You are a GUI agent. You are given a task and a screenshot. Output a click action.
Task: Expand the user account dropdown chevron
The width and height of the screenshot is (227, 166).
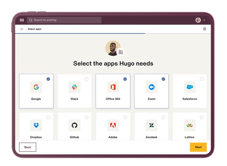[204, 20]
